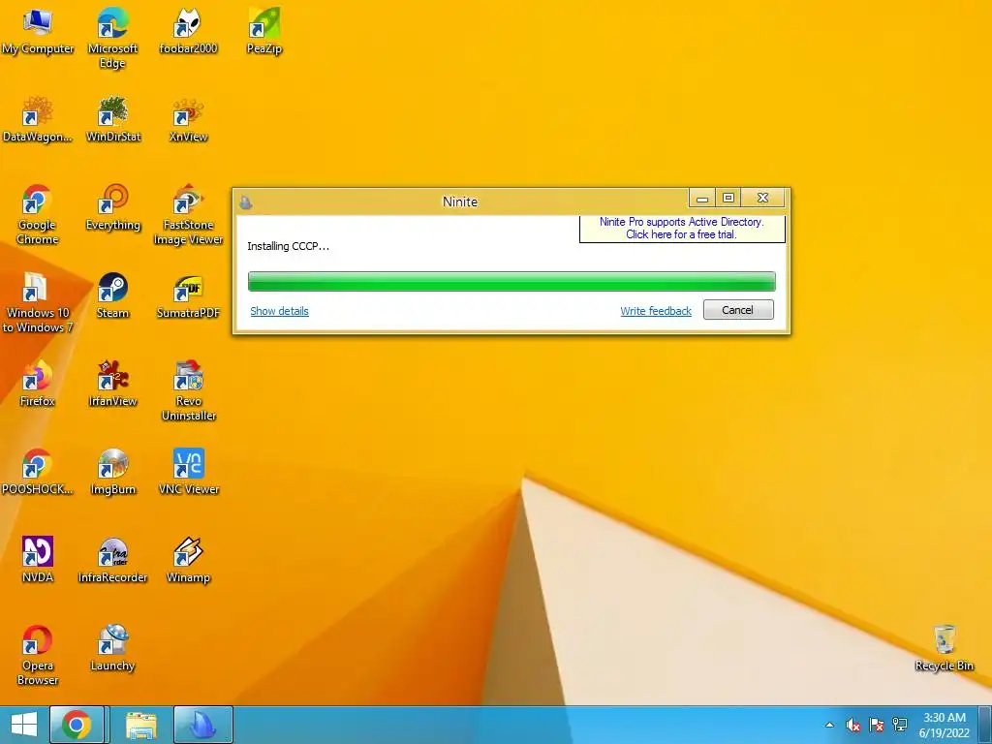The image size is (992, 744).
Task: Open the Recycle Bin
Action: [944, 648]
